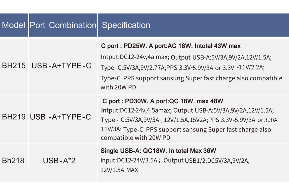289x196 pixels.
Task: Click 'compatible with 20W PD' text in BH219 row
Action: tap(135, 138)
